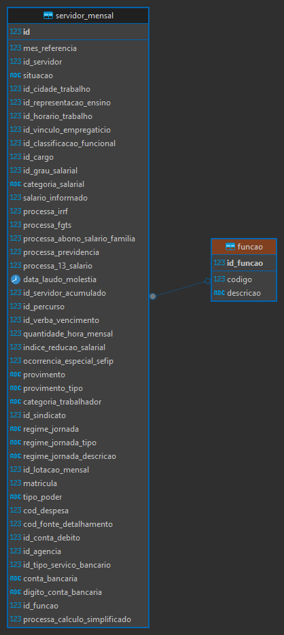The height and width of the screenshot is (635, 284).
Task: Click the ABC icon beside tipo_poder
Action: coord(16,497)
